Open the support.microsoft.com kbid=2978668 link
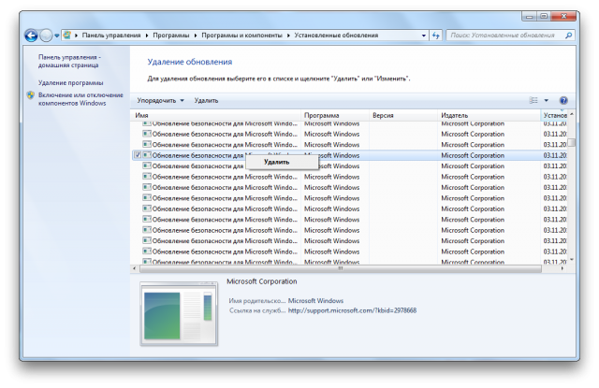599x388 pixels. click(x=352, y=310)
